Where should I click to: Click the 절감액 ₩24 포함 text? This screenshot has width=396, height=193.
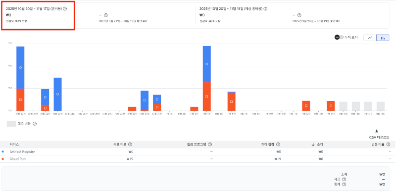209,21
